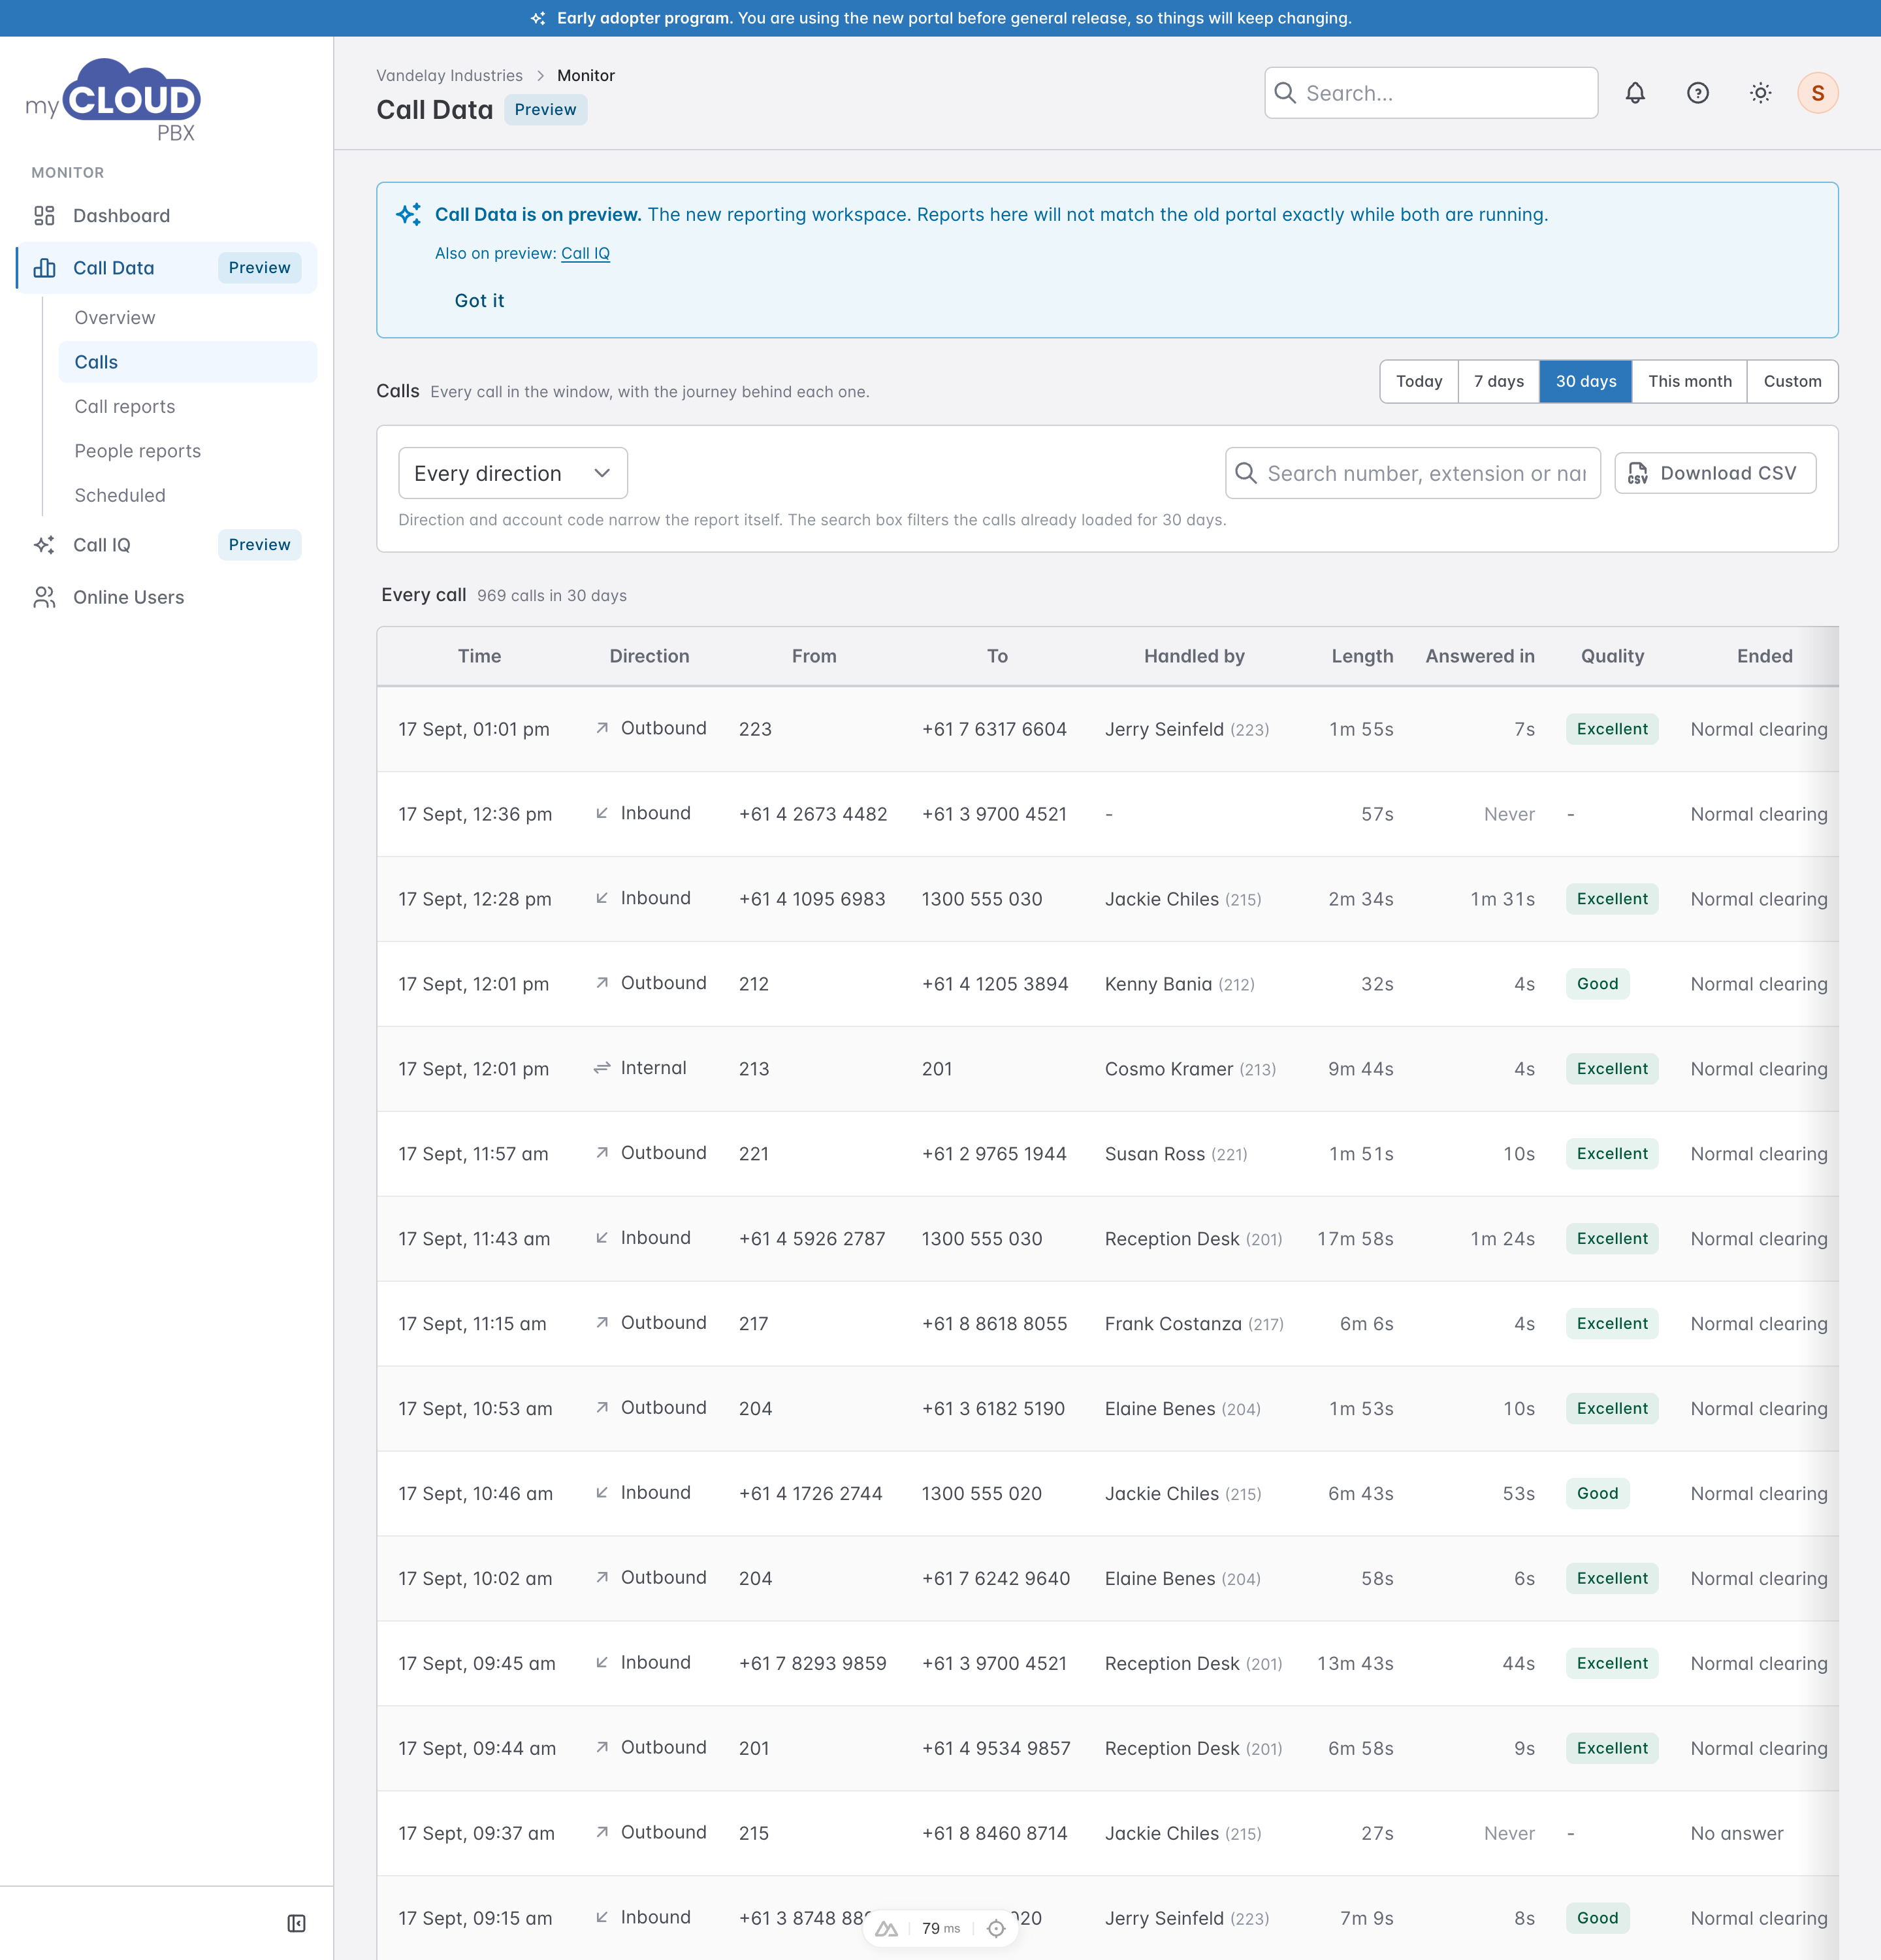Click the inbound arrow icon on 12:36 pm call
Image resolution: width=1881 pixels, height=1960 pixels.
pyautogui.click(x=602, y=813)
